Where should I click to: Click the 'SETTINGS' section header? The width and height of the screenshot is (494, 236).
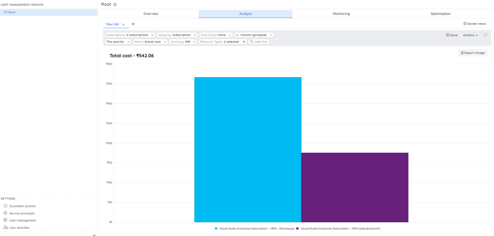point(8,199)
